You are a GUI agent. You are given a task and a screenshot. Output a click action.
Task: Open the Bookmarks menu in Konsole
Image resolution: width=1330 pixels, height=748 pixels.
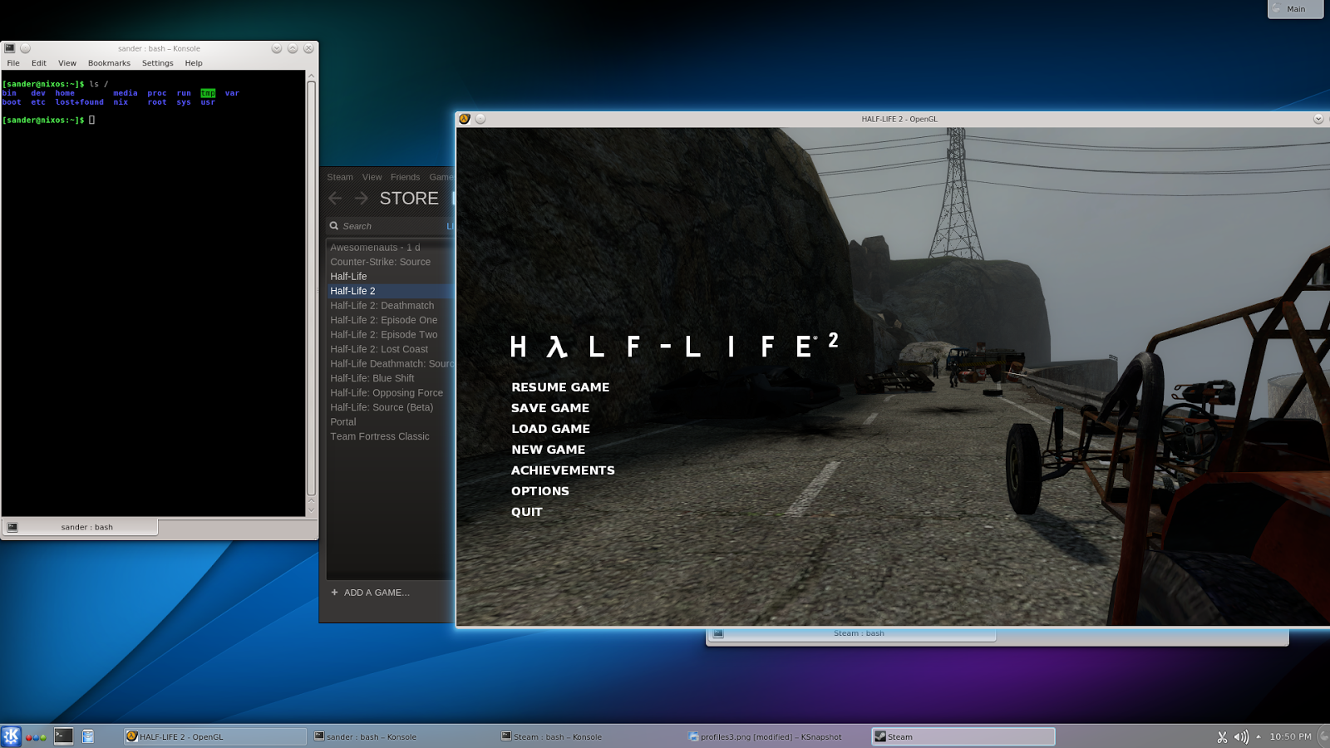click(x=109, y=63)
